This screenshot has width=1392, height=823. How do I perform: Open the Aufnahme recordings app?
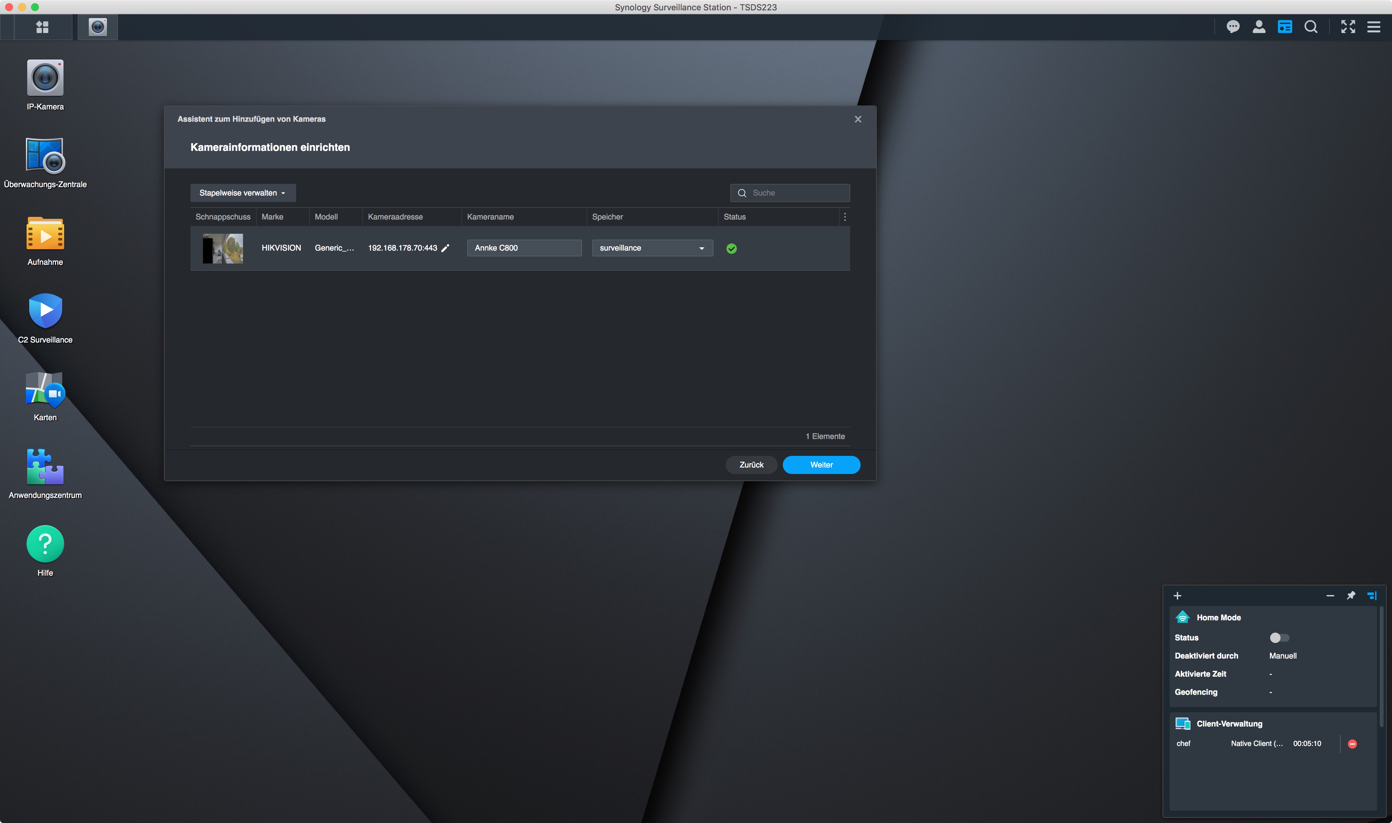[45, 233]
